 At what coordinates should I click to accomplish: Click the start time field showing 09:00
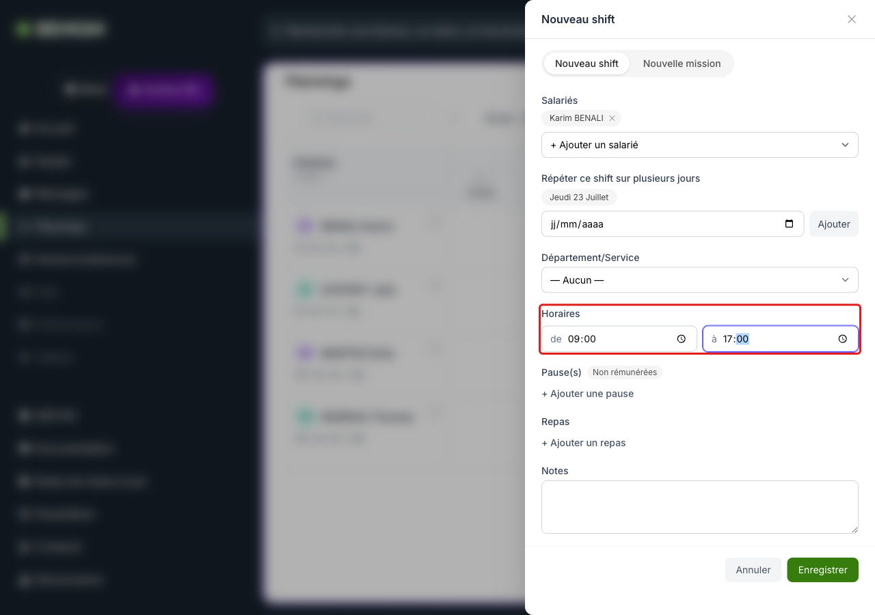[619, 339]
